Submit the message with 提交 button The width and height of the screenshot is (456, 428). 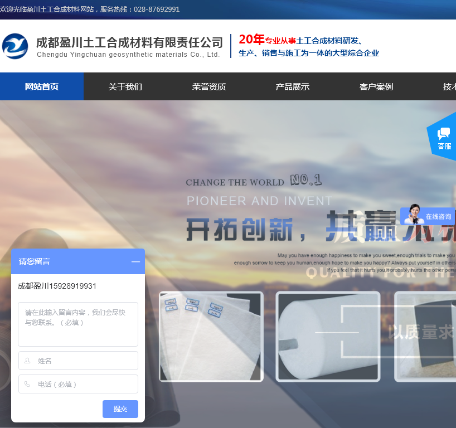(120, 409)
